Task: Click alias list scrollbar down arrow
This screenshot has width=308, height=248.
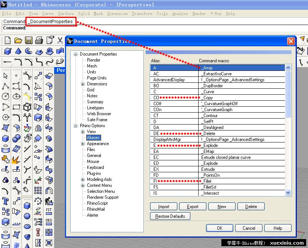Action: pos(288,193)
